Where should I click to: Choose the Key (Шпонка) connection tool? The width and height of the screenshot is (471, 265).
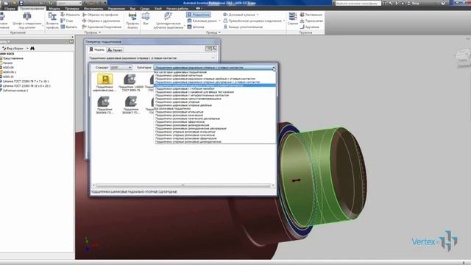click(x=196, y=27)
